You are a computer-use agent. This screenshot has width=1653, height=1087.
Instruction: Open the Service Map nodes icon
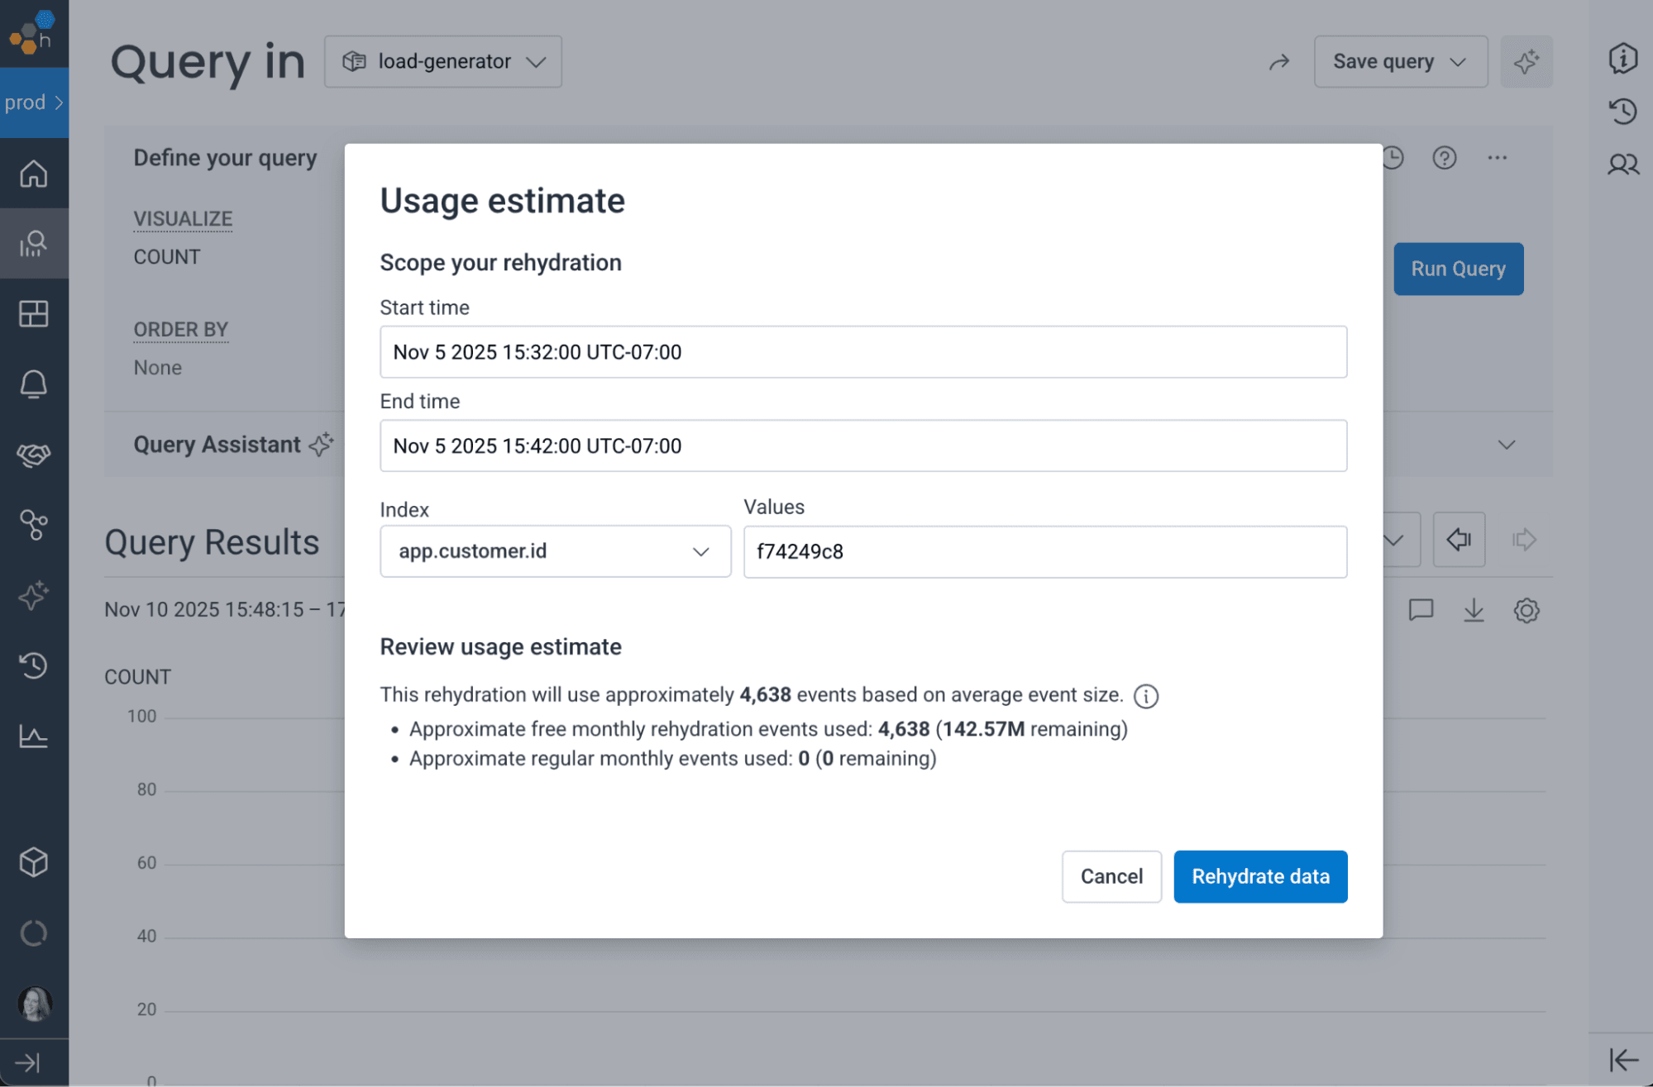coord(34,524)
